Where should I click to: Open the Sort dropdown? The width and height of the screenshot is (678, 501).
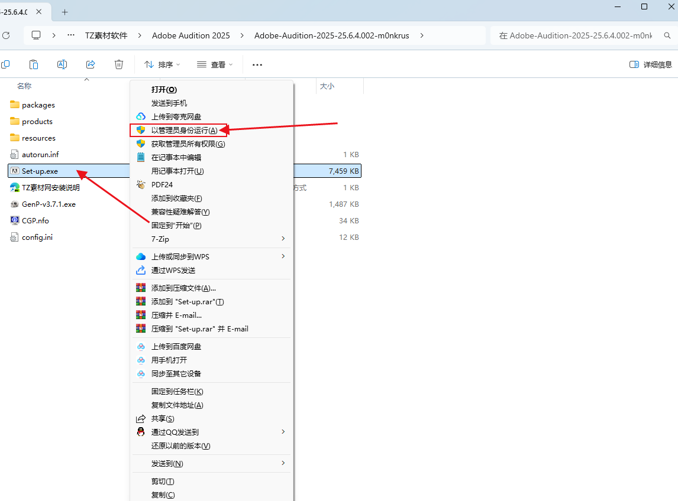tap(162, 64)
